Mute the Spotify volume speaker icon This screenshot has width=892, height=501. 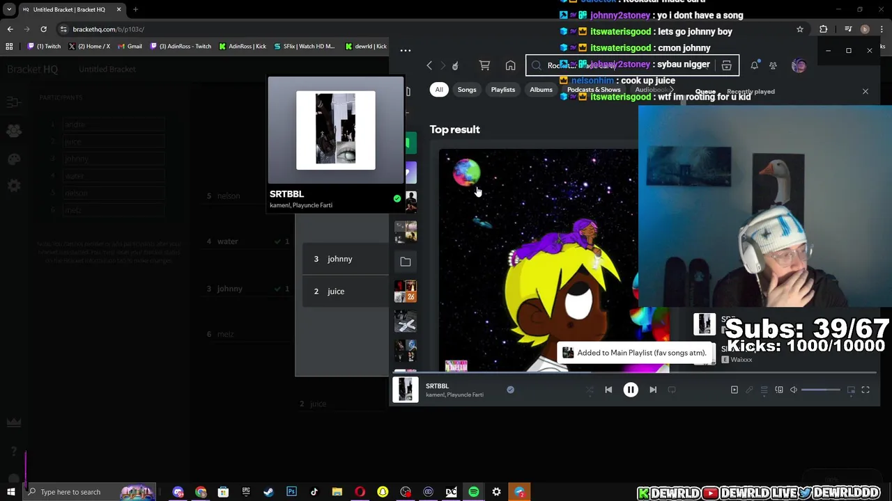794,390
